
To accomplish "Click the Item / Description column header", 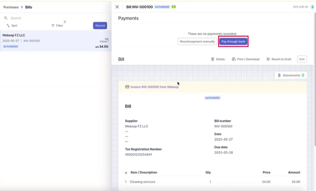I will [x=144, y=172].
